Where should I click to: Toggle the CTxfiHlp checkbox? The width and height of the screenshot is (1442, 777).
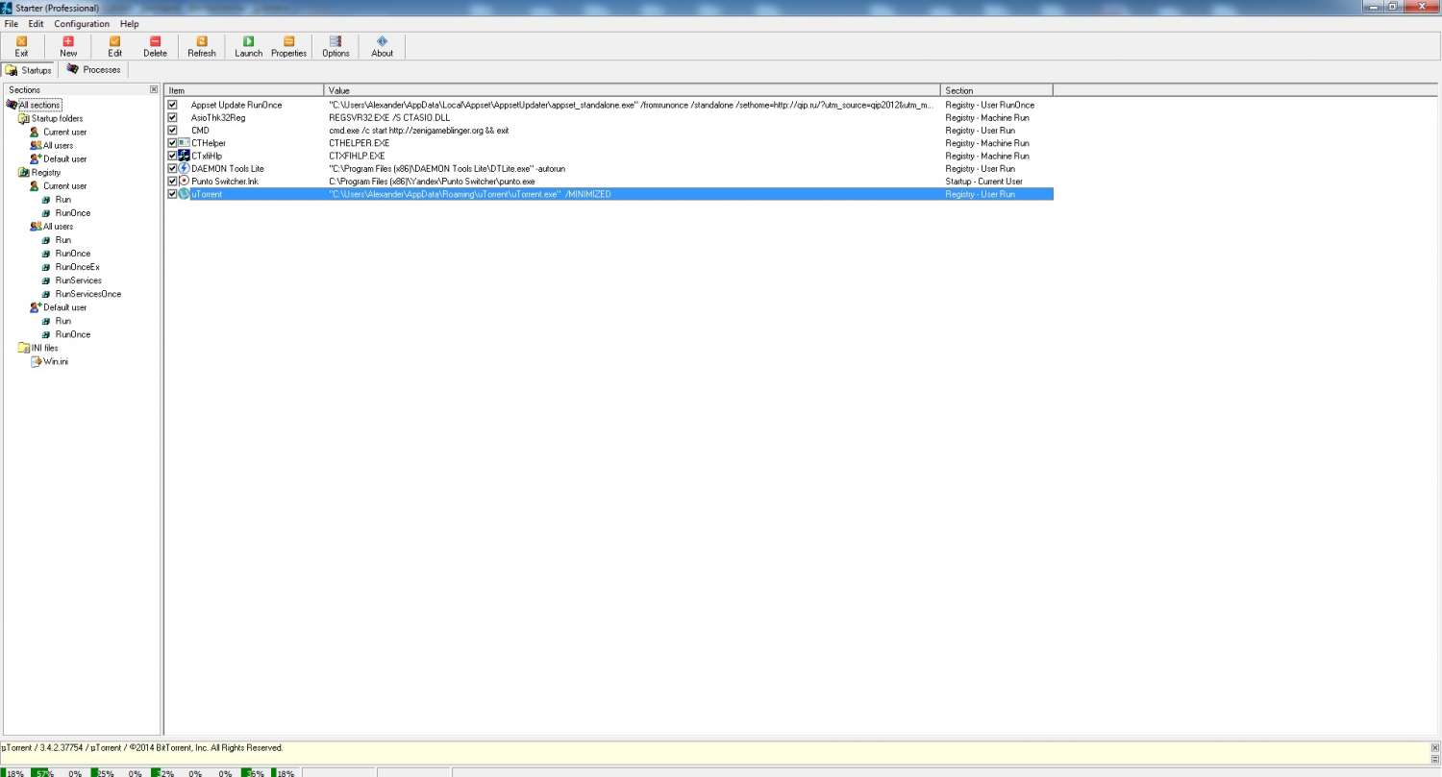[173, 156]
